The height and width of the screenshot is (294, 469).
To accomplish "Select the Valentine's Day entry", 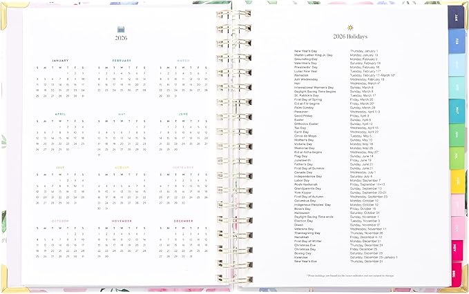I will point(305,63).
